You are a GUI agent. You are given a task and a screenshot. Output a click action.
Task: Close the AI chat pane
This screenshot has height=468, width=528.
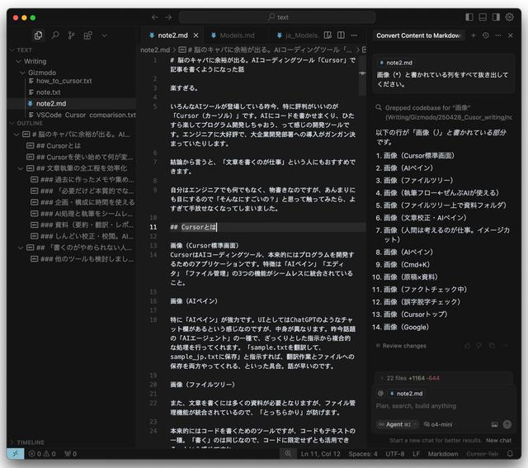coord(511,35)
